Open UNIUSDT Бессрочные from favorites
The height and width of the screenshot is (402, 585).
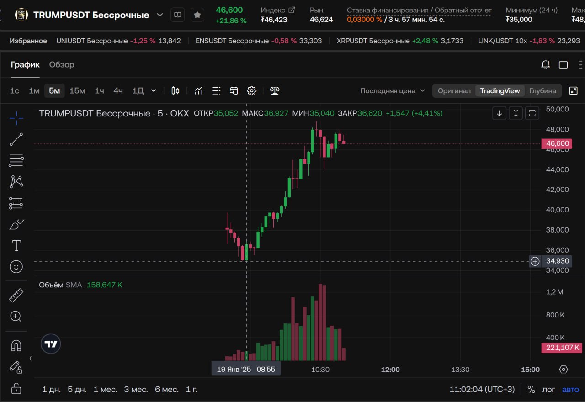118,41
